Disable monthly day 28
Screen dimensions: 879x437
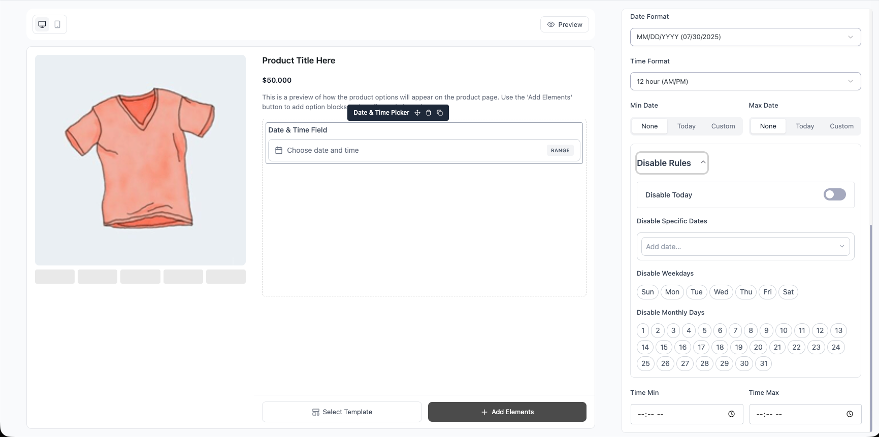pyautogui.click(x=704, y=363)
